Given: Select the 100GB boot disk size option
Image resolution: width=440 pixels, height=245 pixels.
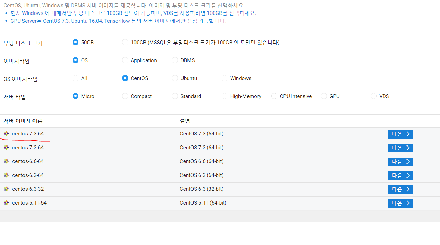Looking at the screenshot, I should 125,42.
